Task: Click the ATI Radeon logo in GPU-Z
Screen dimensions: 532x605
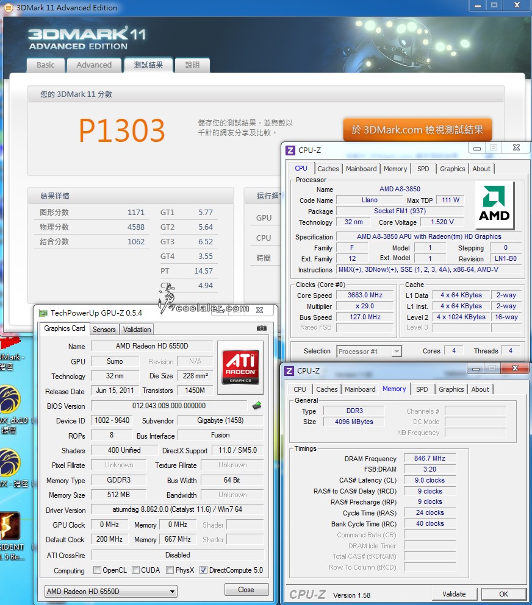Action: (x=240, y=367)
